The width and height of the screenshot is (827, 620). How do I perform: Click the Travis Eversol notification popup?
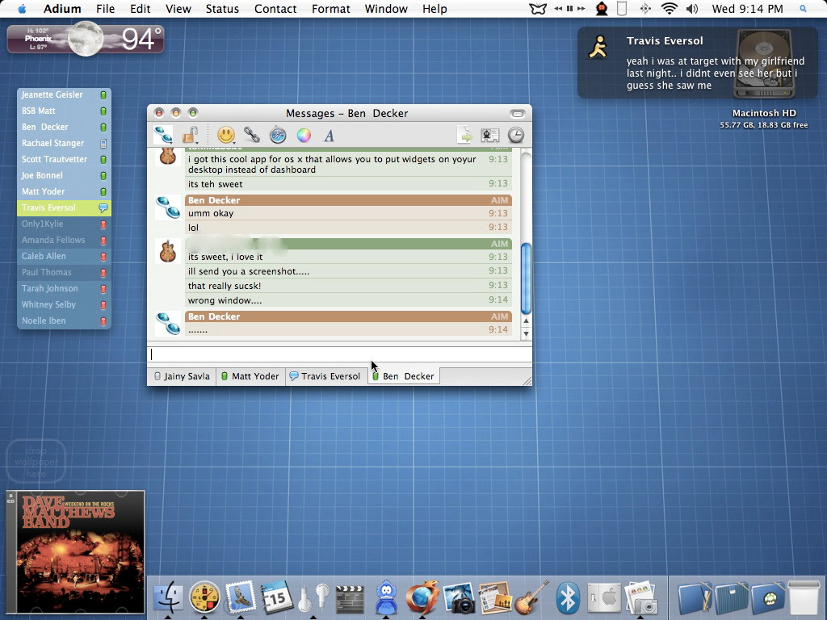pyautogui.click(x=697, y=63)
